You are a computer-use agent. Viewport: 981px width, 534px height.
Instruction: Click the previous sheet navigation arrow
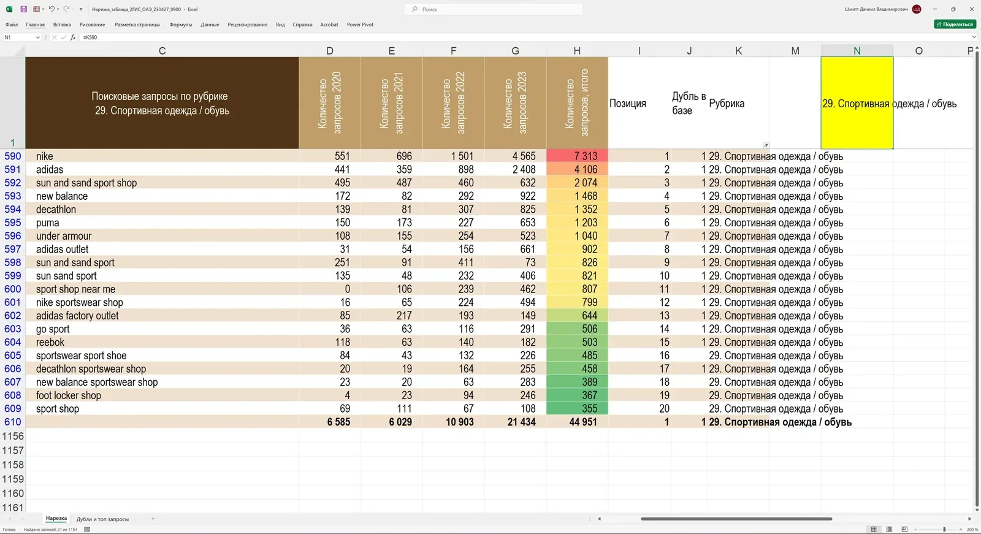click(10, 519)
